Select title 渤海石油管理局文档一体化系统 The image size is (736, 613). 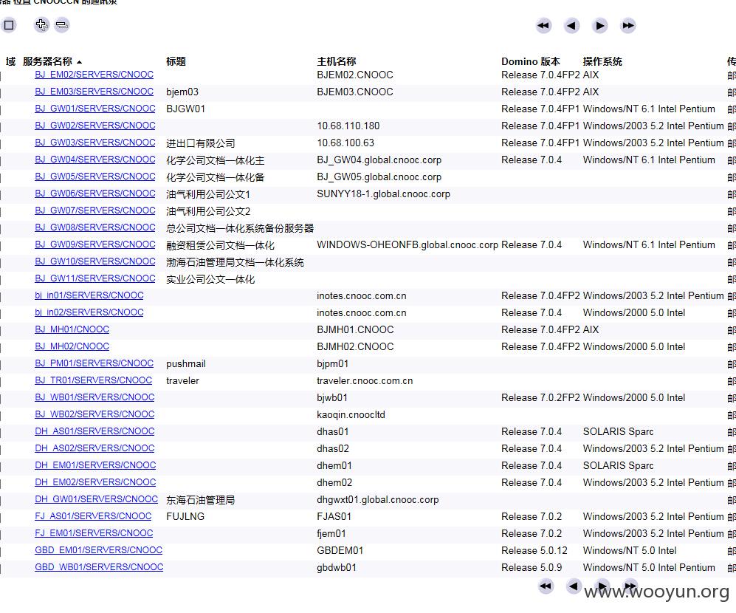coord(235,262)
